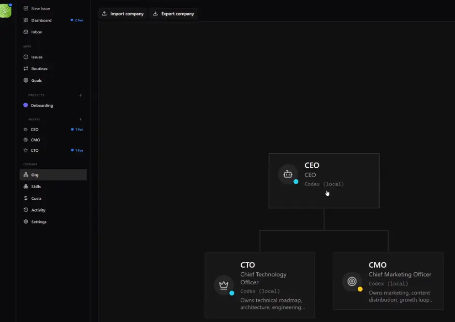This screenshot has width=455, height=322.
Task: Open the Goals page
Action: [x=36, y=80]
